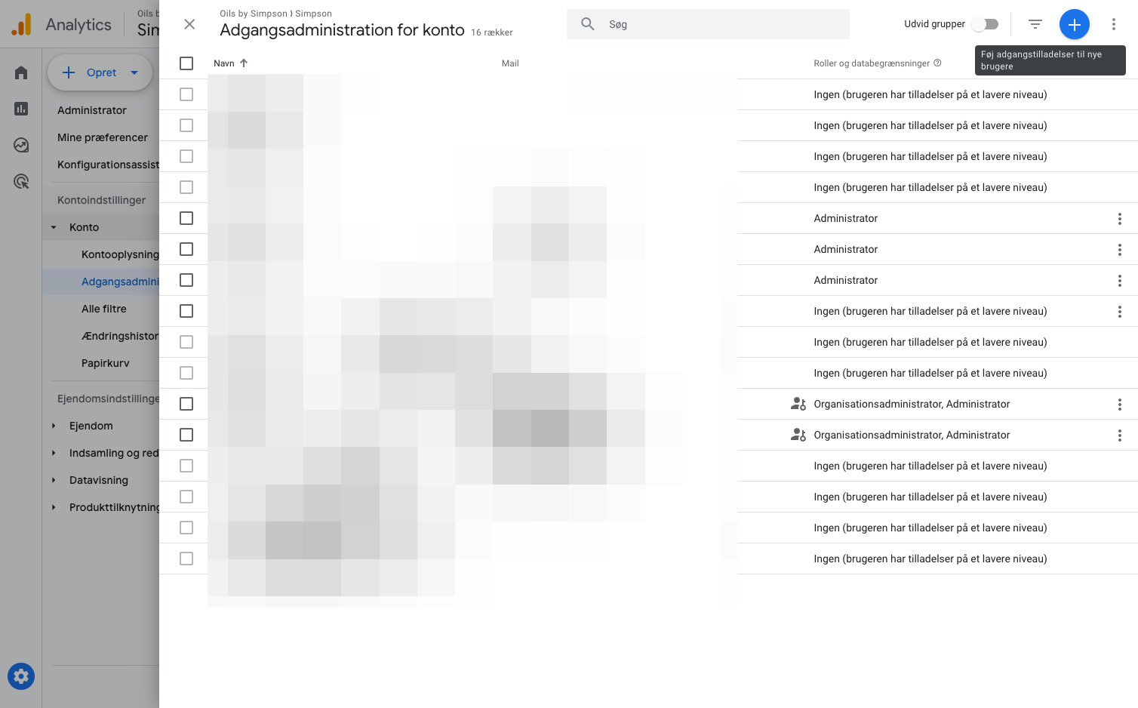This screenshot has height=708, width=1138.
Task: Open Konfigurationsassistent in the sidebar
Action: [x=108, y=165]
